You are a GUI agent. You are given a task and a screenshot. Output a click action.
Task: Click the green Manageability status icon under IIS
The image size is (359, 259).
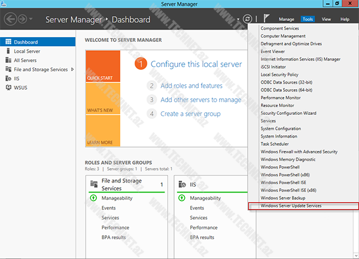[x=182, y=198]
